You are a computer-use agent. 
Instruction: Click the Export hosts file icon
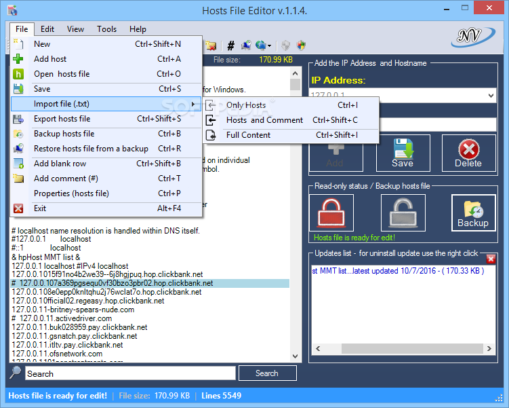(18, 119)
